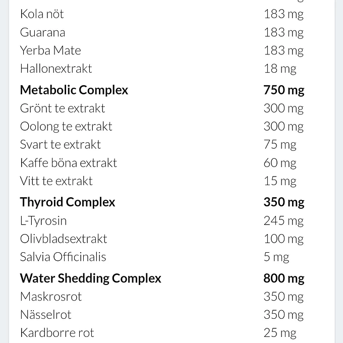This screenshot has width=343, height=343.
Task: Tap the Grönt te extrakt label
Action: (63, 108)
